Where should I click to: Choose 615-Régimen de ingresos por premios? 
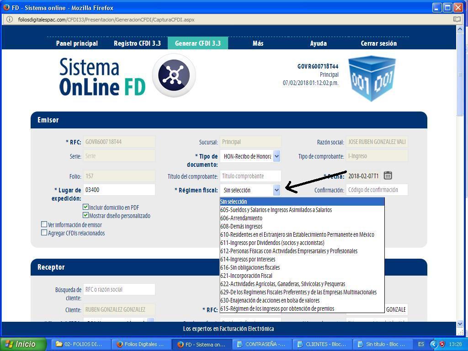point(302,308)
